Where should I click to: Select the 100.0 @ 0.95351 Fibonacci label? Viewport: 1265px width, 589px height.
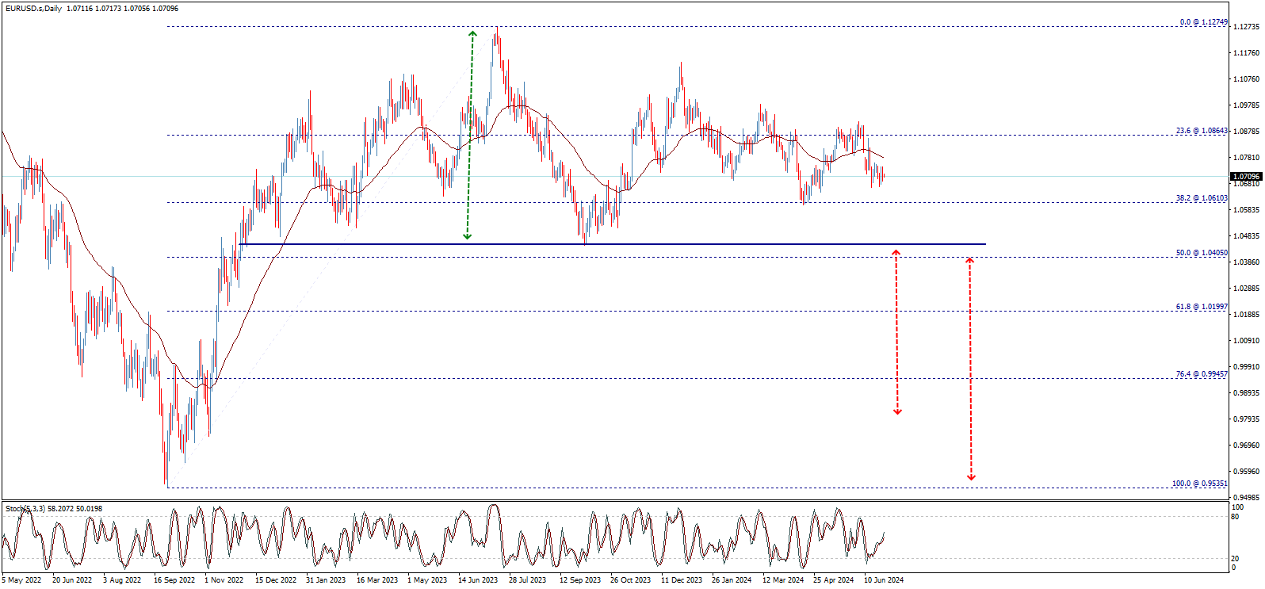coord(1200,484)
